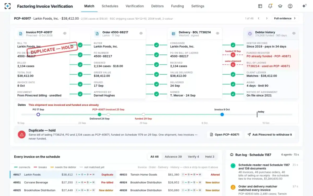Image resolution: width=313 pixels, height=196 pixels.
Task: Click approver name Darnell Hughes
Action: coord(104,95)
